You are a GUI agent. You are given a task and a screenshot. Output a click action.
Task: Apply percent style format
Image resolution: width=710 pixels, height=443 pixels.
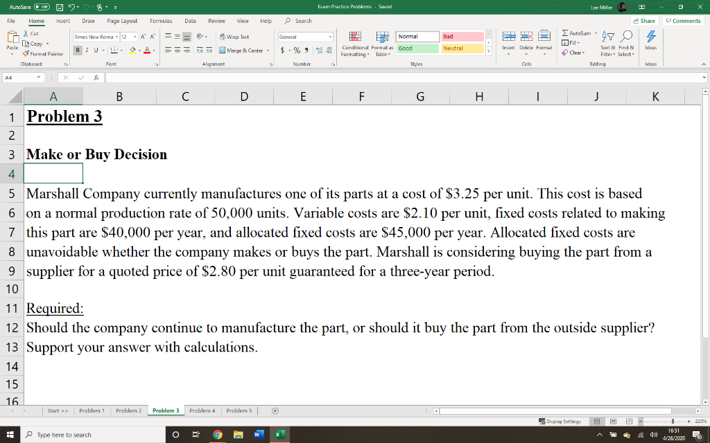[x=297, y=50]
